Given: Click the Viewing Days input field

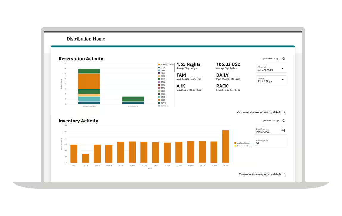Looking at the screenshot, I should (x=270, y=142).
